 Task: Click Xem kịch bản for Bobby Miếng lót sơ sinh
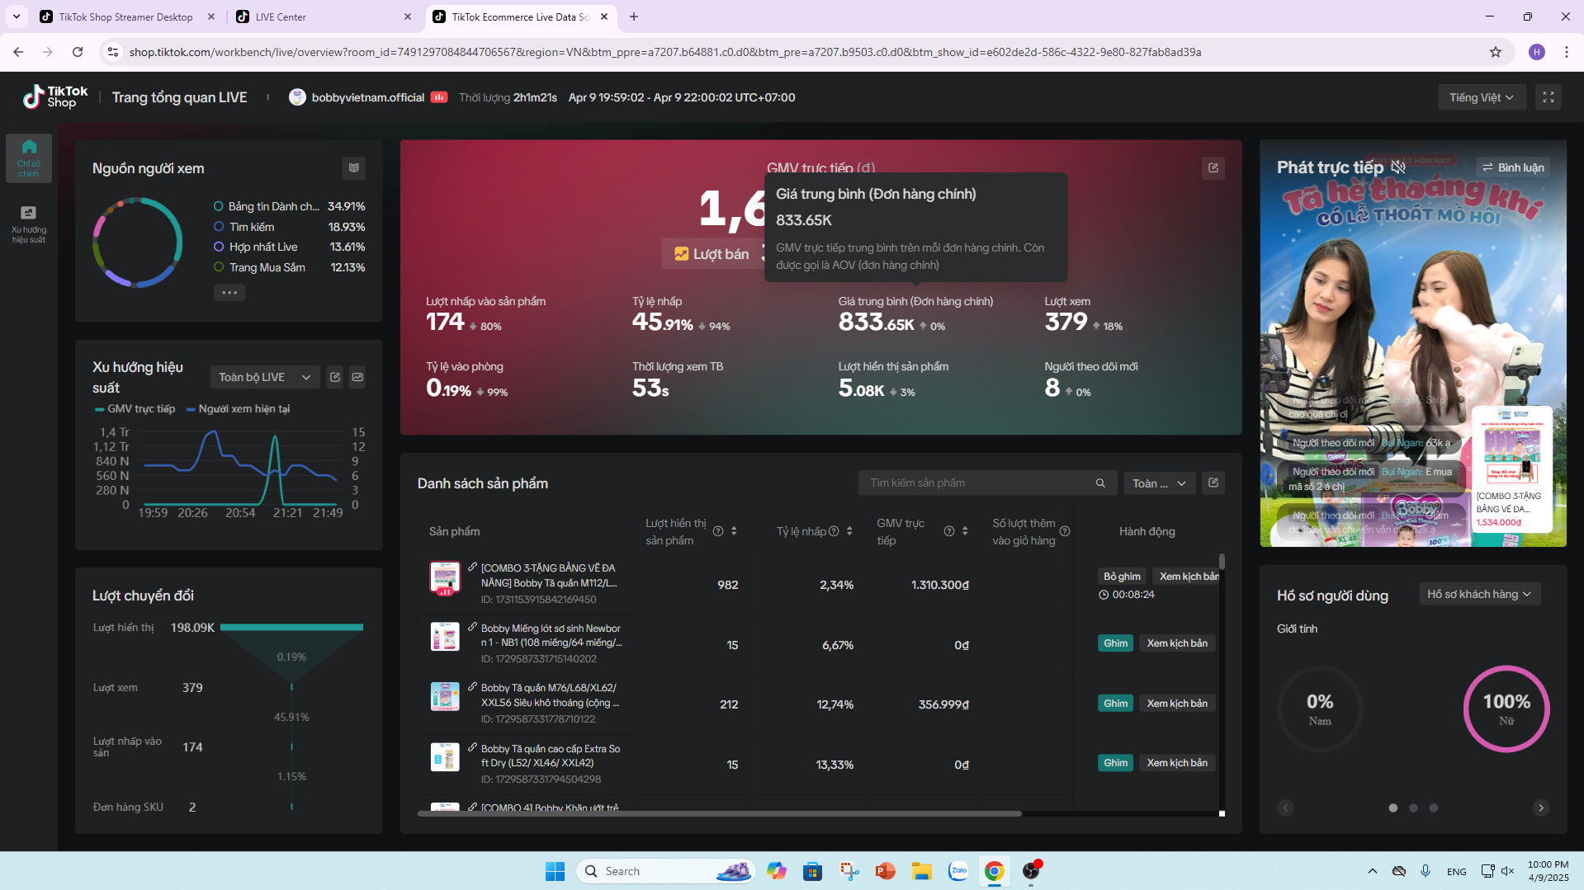[x=1177, y=643]
